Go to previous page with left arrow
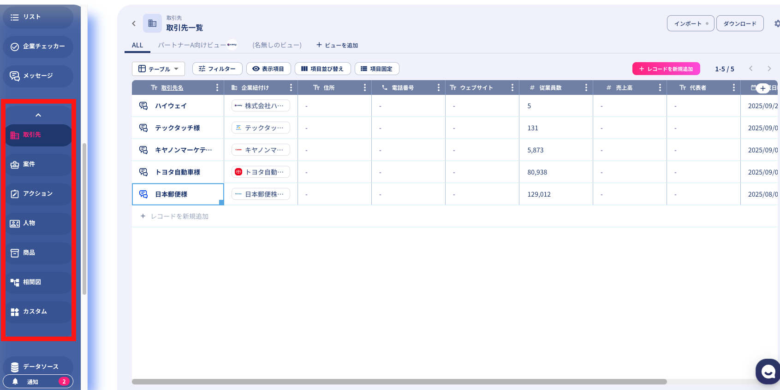This screenshot has width=780, height=390. point(751,69)
